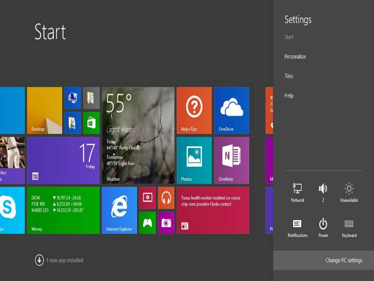This screenshot has width=374, height=281.
Task: Open the Ebola news headline tile
Action: pos(213,210)
